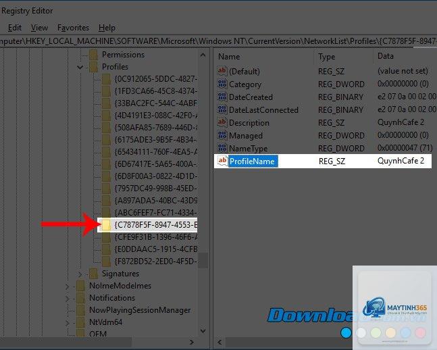Select the OEM key in tree
437x350 pixels.
[x=98, y=334]
